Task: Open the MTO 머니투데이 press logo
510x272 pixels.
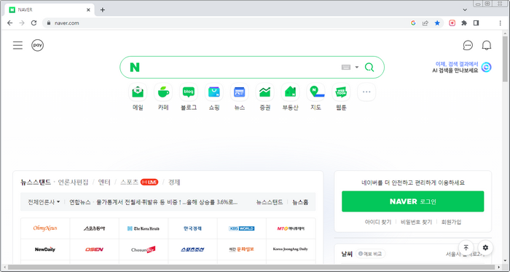Action: pyautogui.click(x=291, y=228)
